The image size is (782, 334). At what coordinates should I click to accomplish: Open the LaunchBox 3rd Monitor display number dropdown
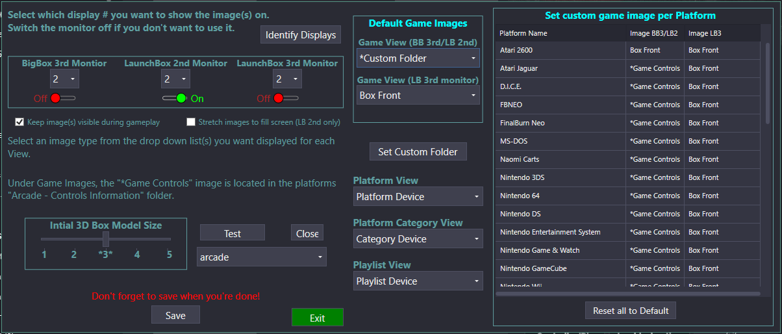coord(287,79)
